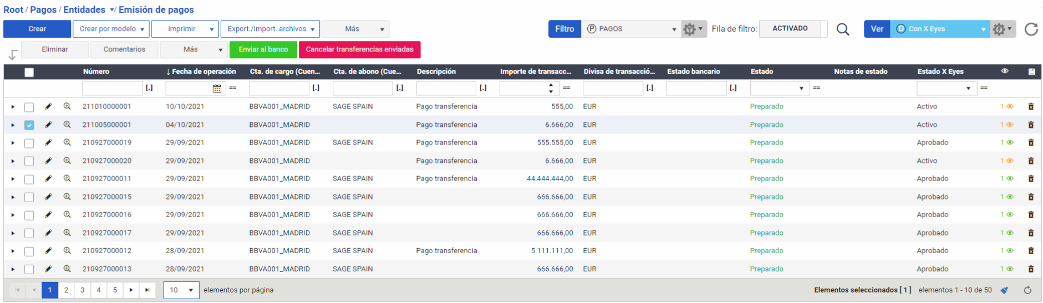The height and width of the screenshot is (303, 1043).
Task: Change the elements per page dropdown
Action: click(181, 290)
